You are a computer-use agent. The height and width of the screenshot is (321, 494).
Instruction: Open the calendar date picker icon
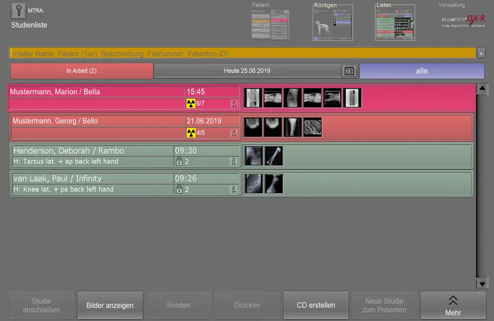click(x=349, y=71)
